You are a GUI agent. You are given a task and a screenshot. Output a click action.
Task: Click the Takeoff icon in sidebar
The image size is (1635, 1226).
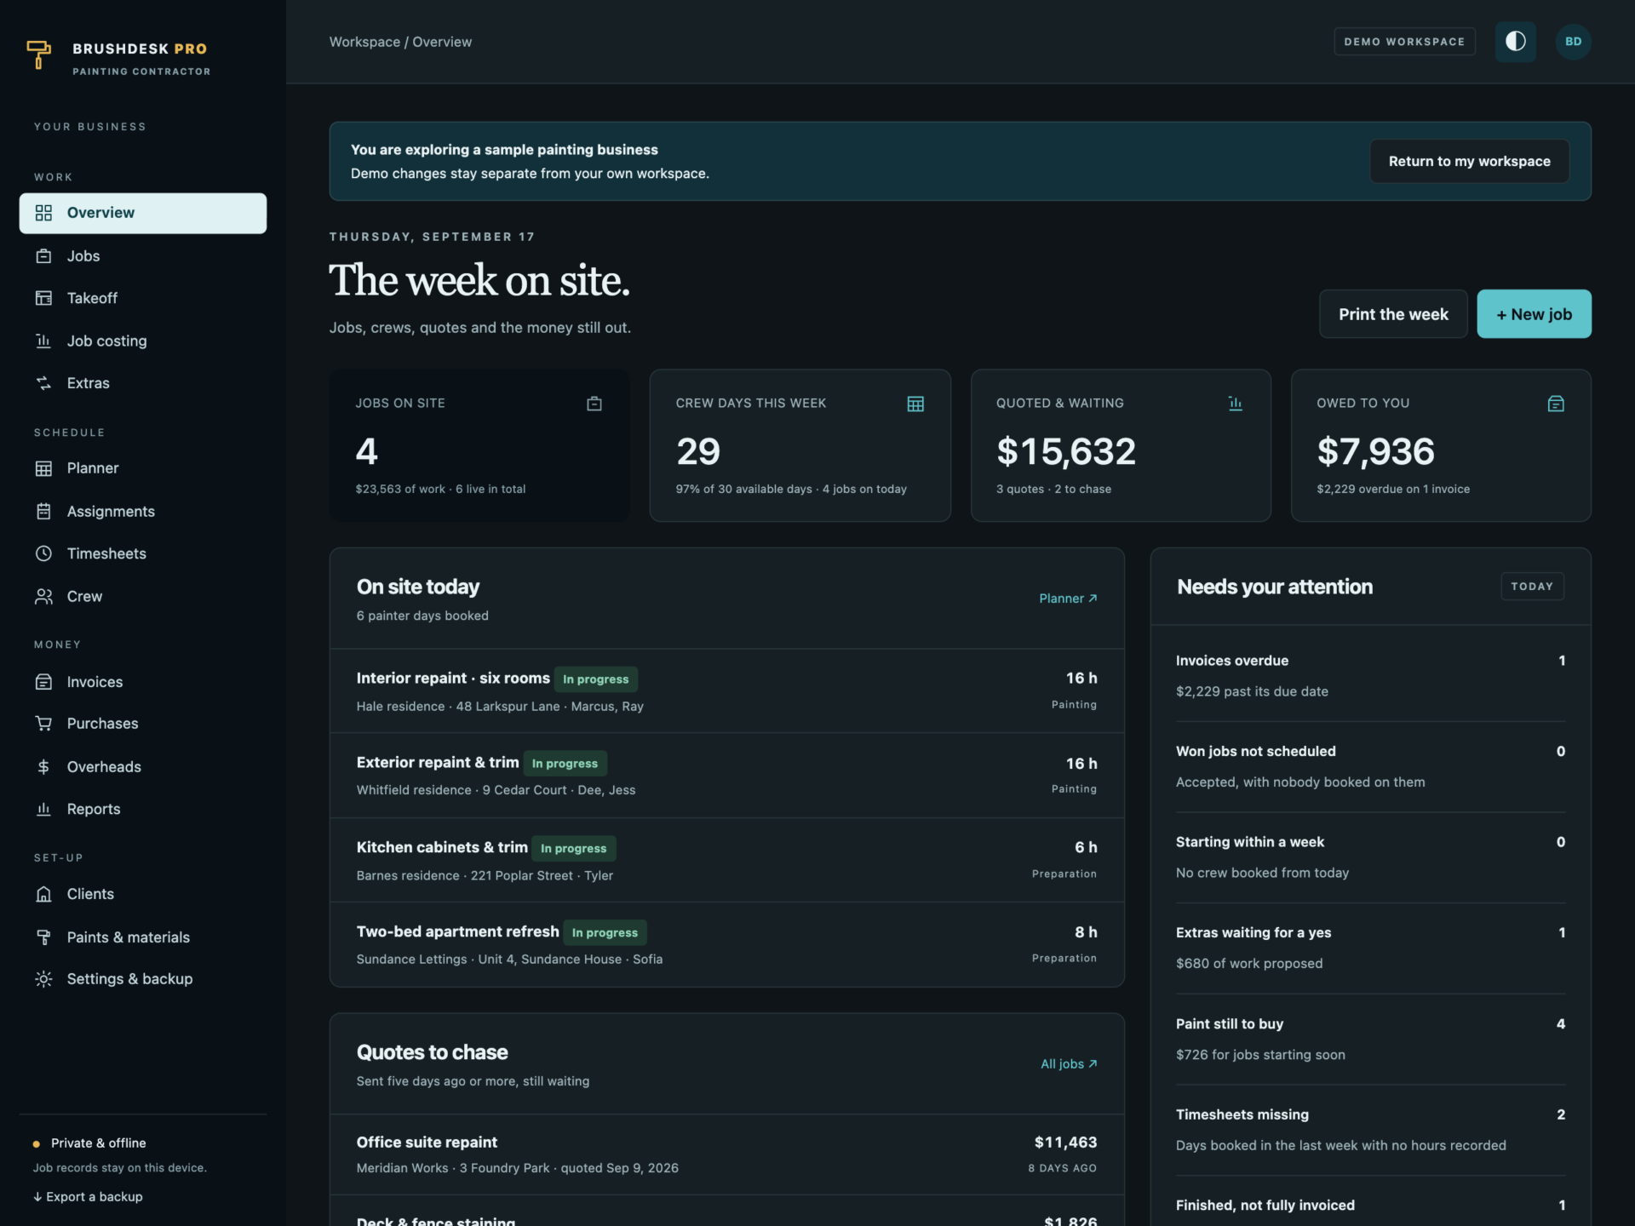(43, 298)
